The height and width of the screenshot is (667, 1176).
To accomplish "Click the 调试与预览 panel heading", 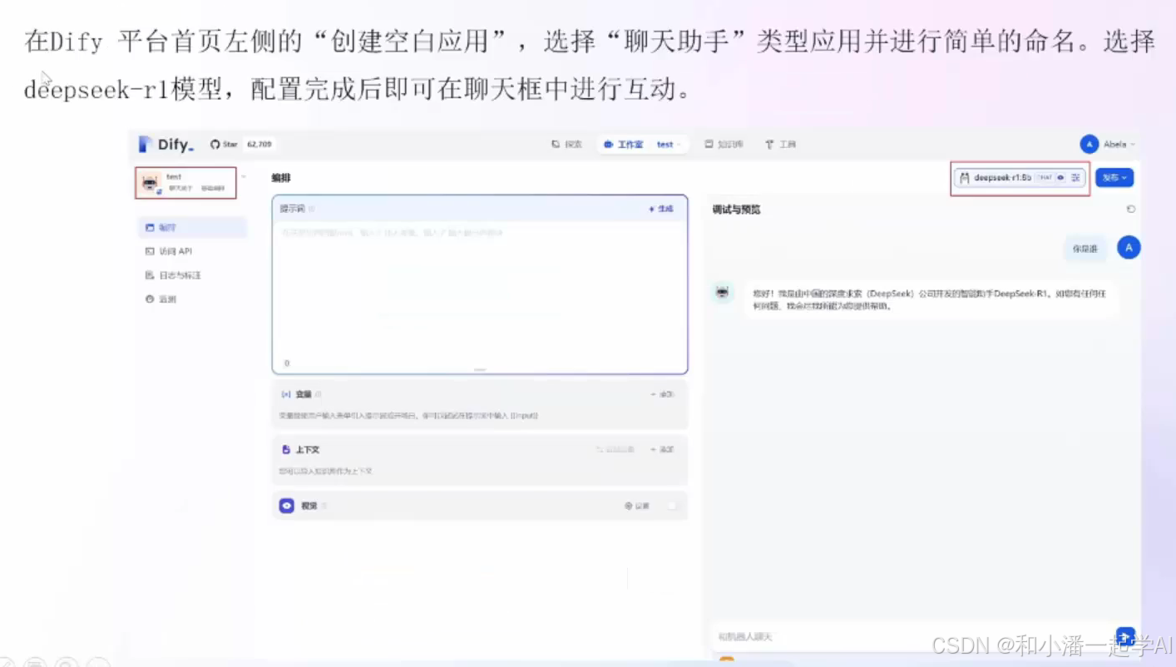I will point(736,210).
